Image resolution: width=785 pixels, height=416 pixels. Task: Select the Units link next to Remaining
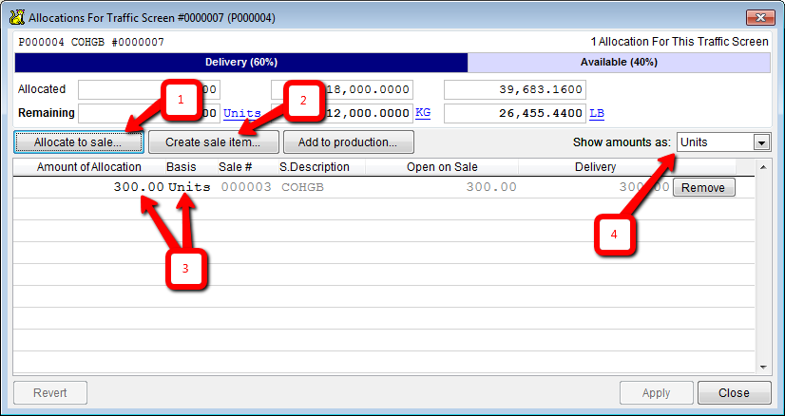click(x=241, y=113)
